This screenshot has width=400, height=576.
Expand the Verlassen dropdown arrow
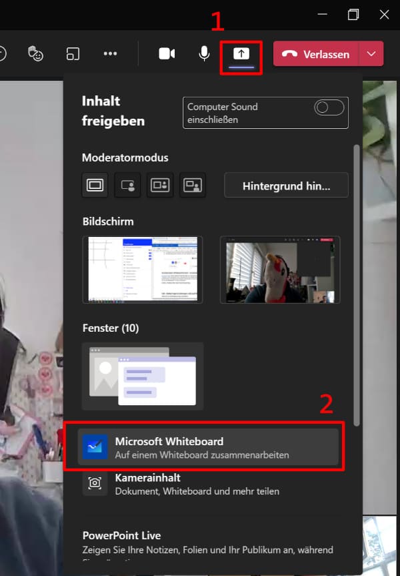[x=371, y=54]
